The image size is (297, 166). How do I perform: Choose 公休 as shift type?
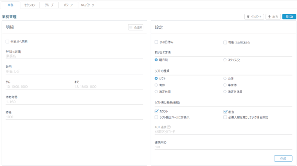225,78
